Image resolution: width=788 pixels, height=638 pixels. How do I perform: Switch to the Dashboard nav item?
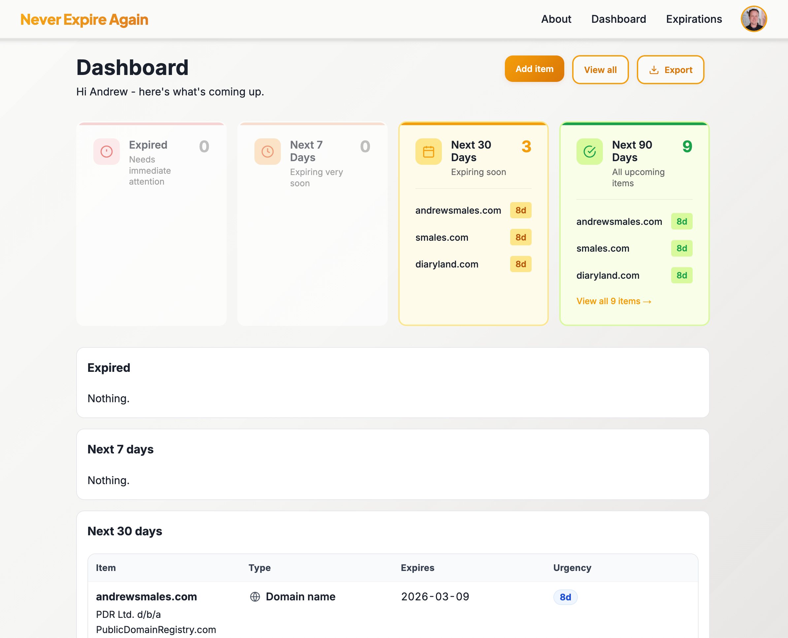pos(619,19)
